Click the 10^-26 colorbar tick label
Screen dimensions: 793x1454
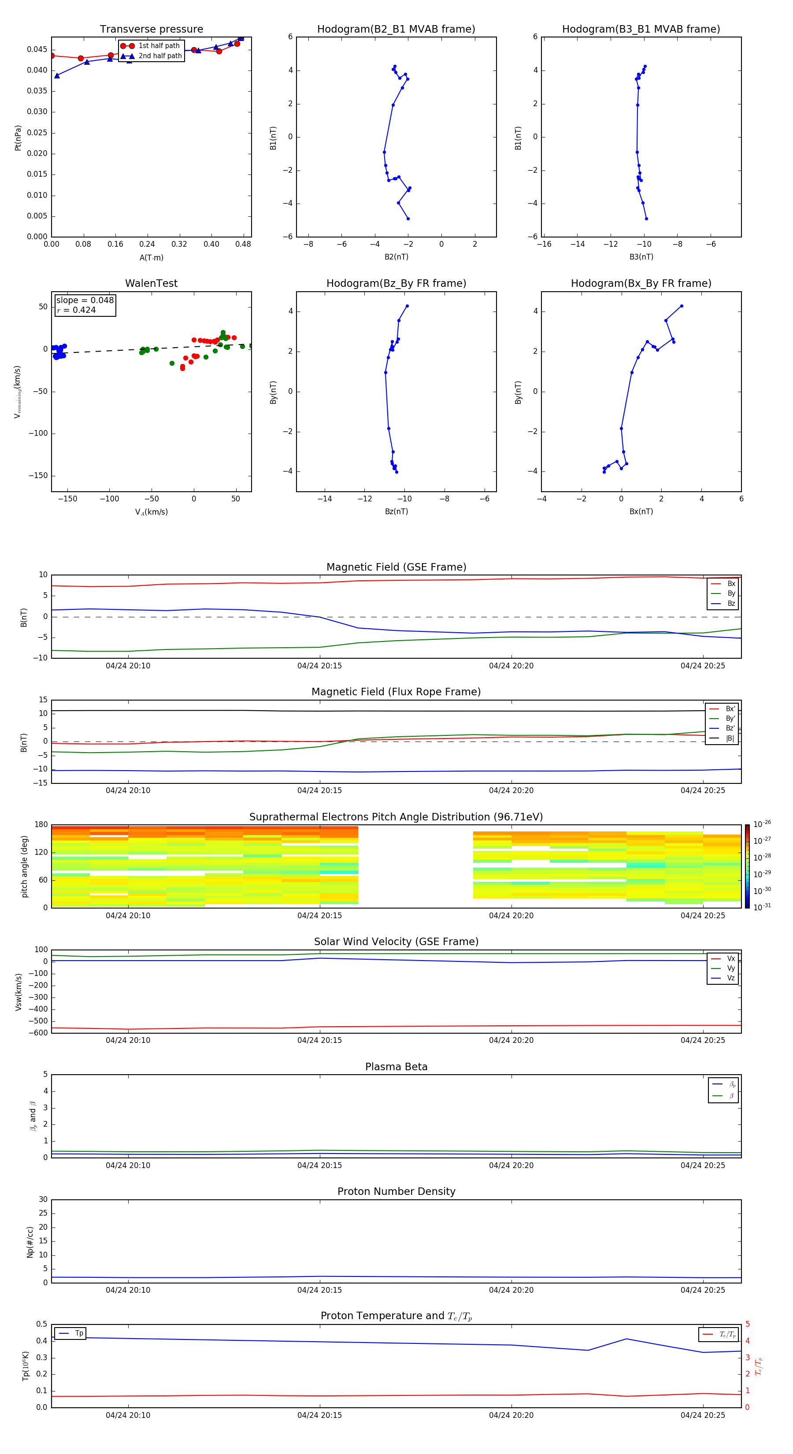pos(762,824)
